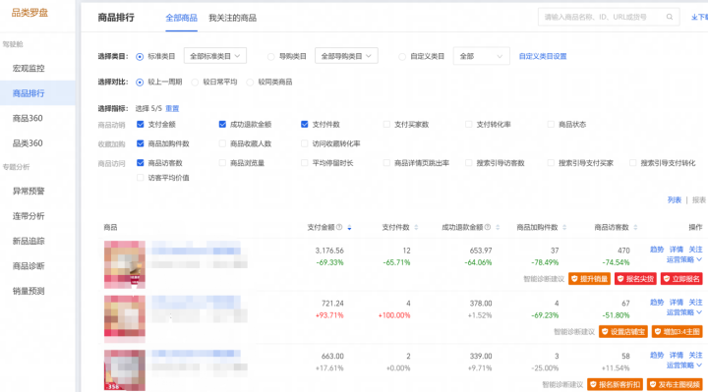Switch to 列表 view

[x=675, y=199]
